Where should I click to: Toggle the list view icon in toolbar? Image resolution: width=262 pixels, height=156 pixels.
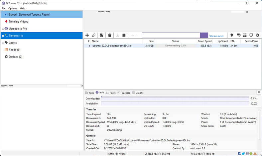click(x=245, y=35)
